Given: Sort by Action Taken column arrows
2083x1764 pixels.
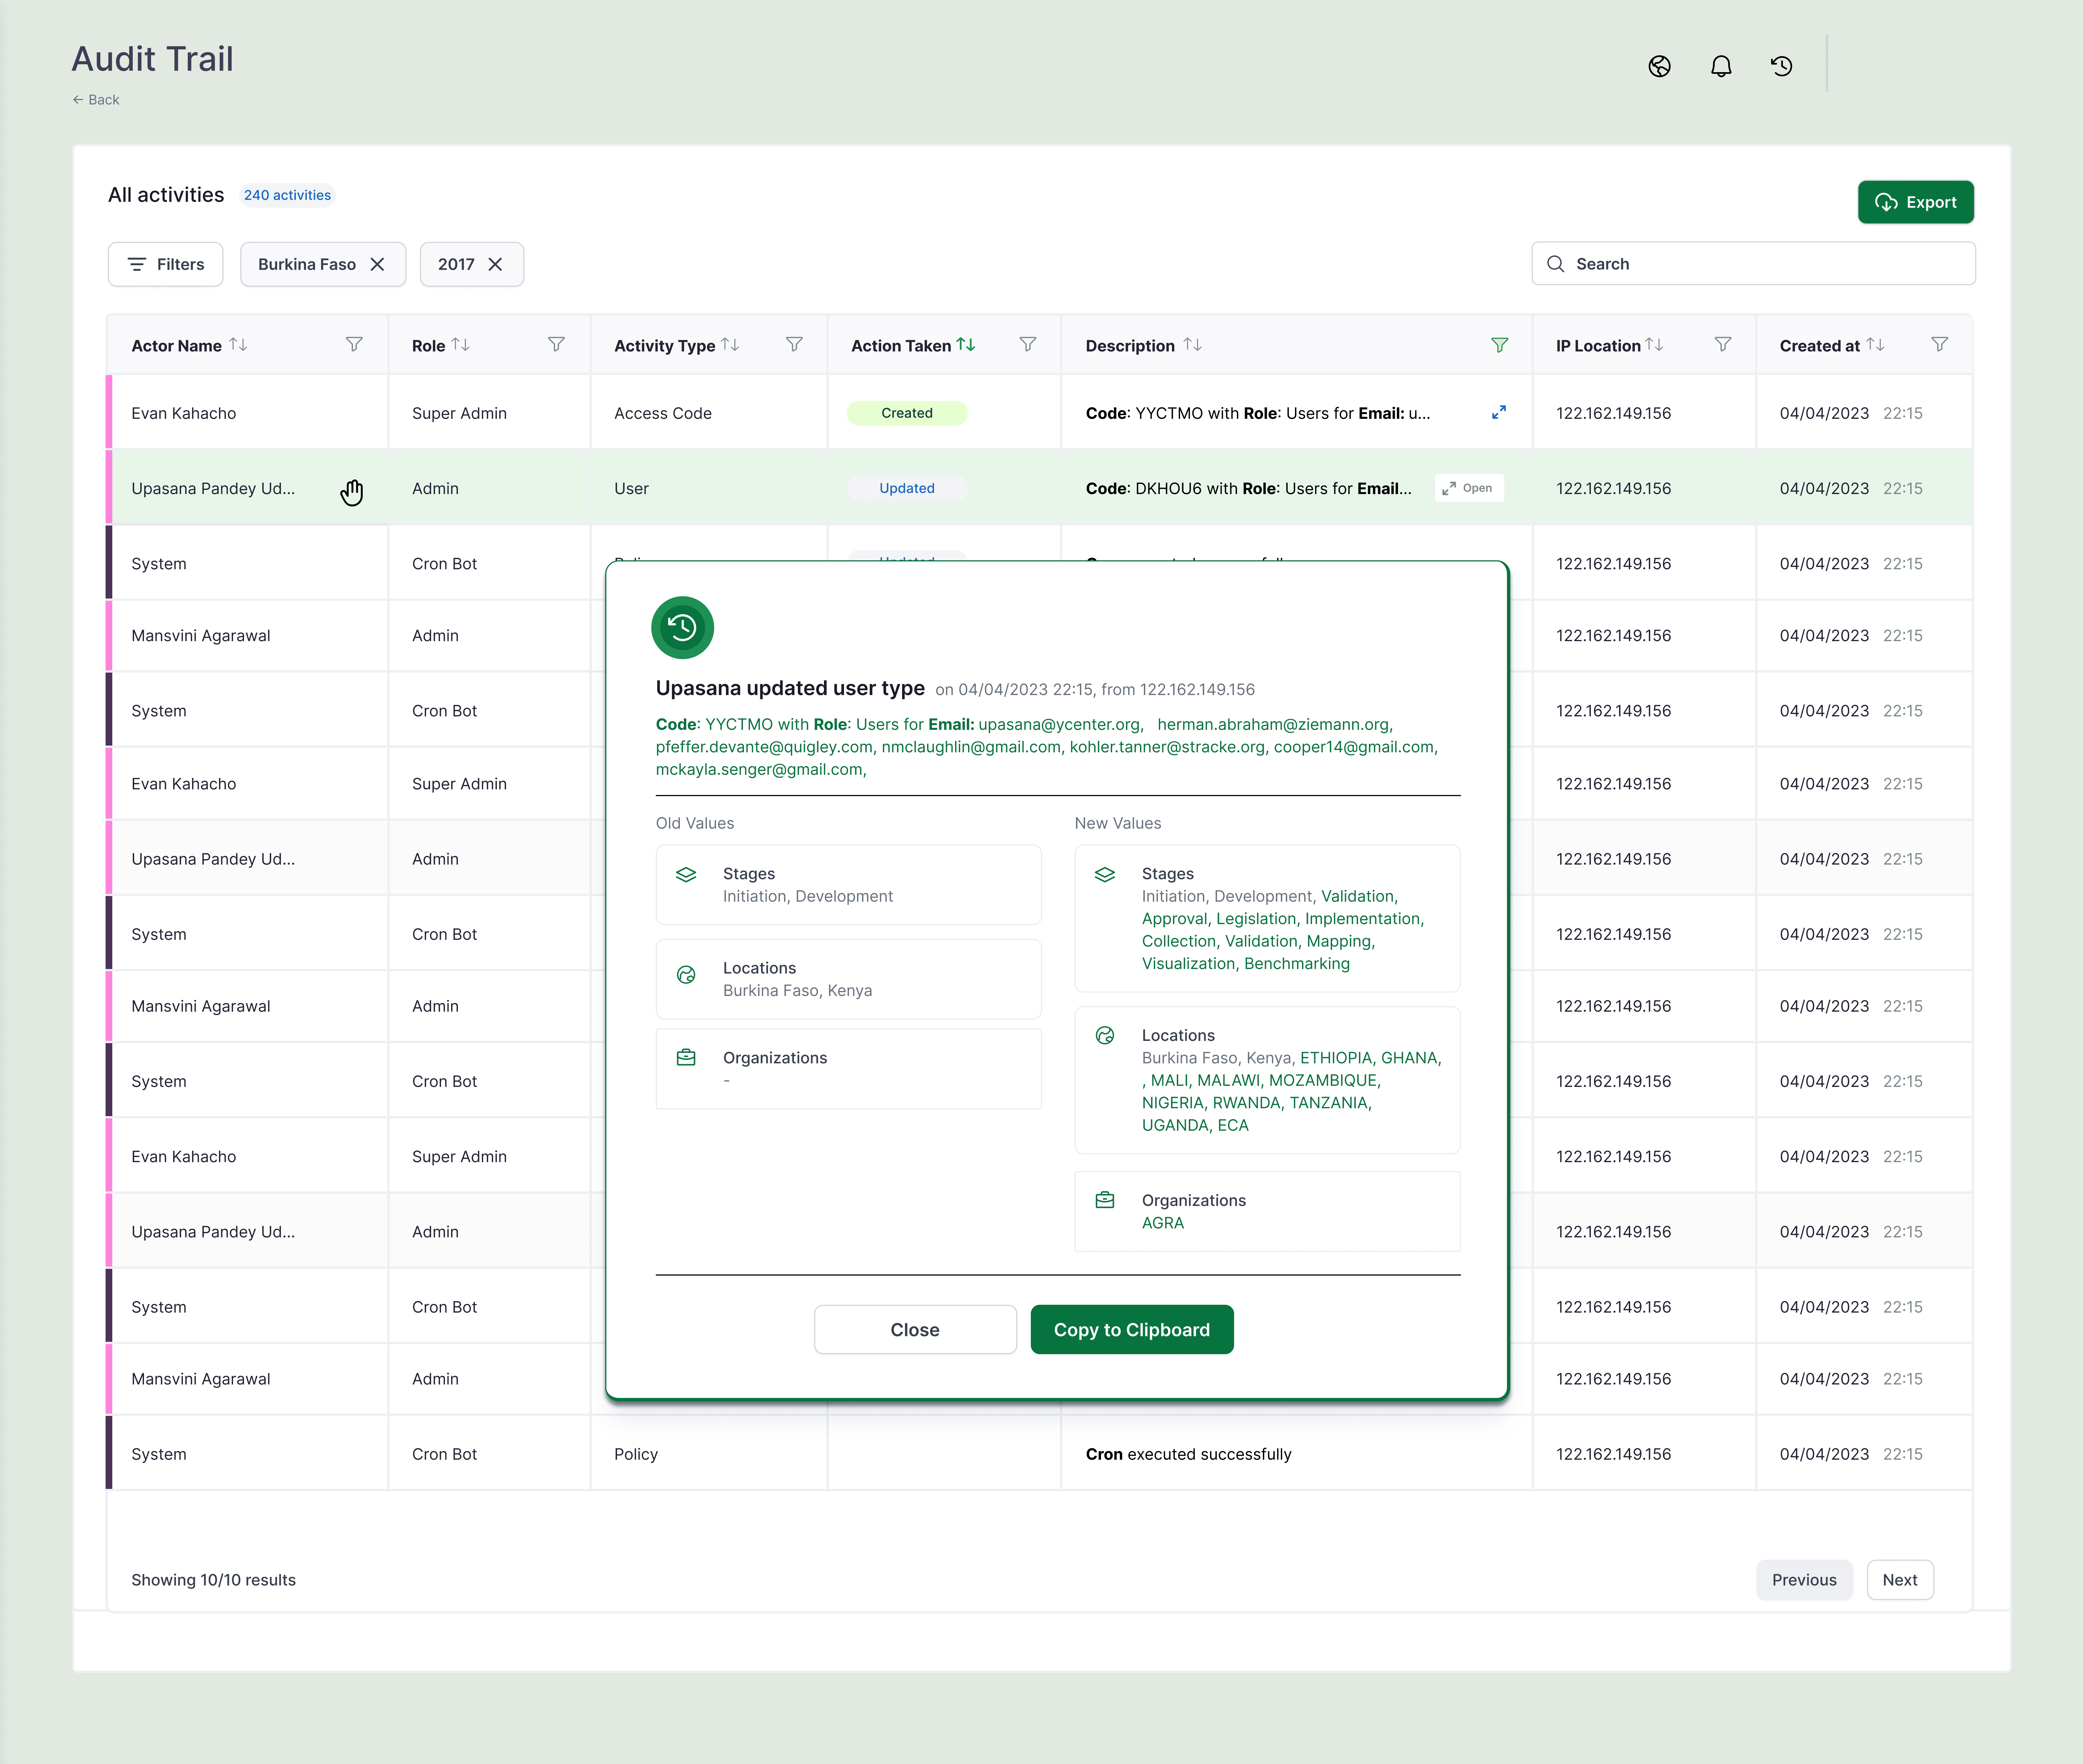Looking at the screenshot, I should tap(966, 344).
